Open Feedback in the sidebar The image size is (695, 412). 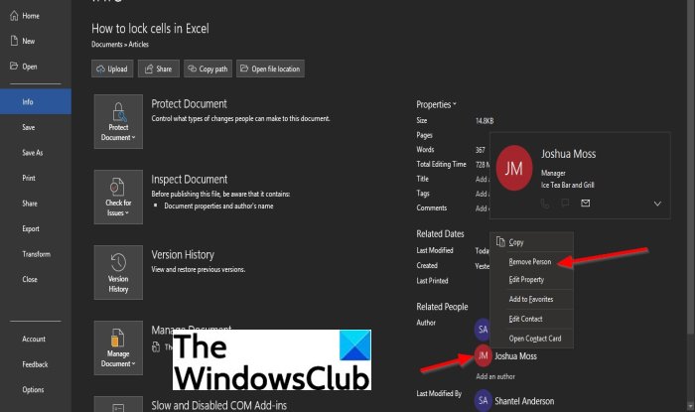[35, 364]
